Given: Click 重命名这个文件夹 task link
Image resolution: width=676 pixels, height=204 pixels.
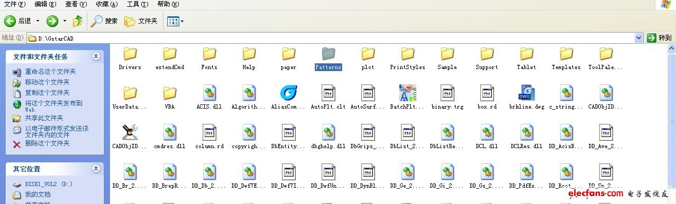Looking at the screenshot, I should pyautogui.click(x=50, y=72).
